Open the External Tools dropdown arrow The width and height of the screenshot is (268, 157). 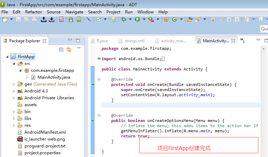[x=158, y=19]
